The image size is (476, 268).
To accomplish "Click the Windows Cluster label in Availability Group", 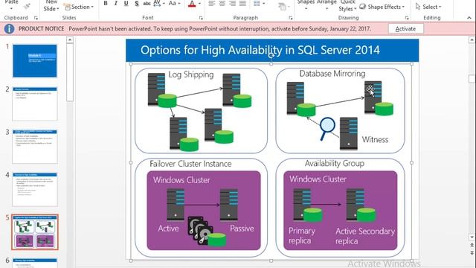I will click(x=318, y=179).
